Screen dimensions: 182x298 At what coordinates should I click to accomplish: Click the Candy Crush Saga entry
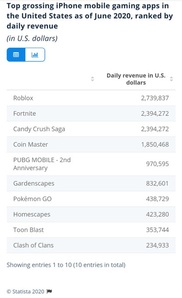tap(39, 129)
